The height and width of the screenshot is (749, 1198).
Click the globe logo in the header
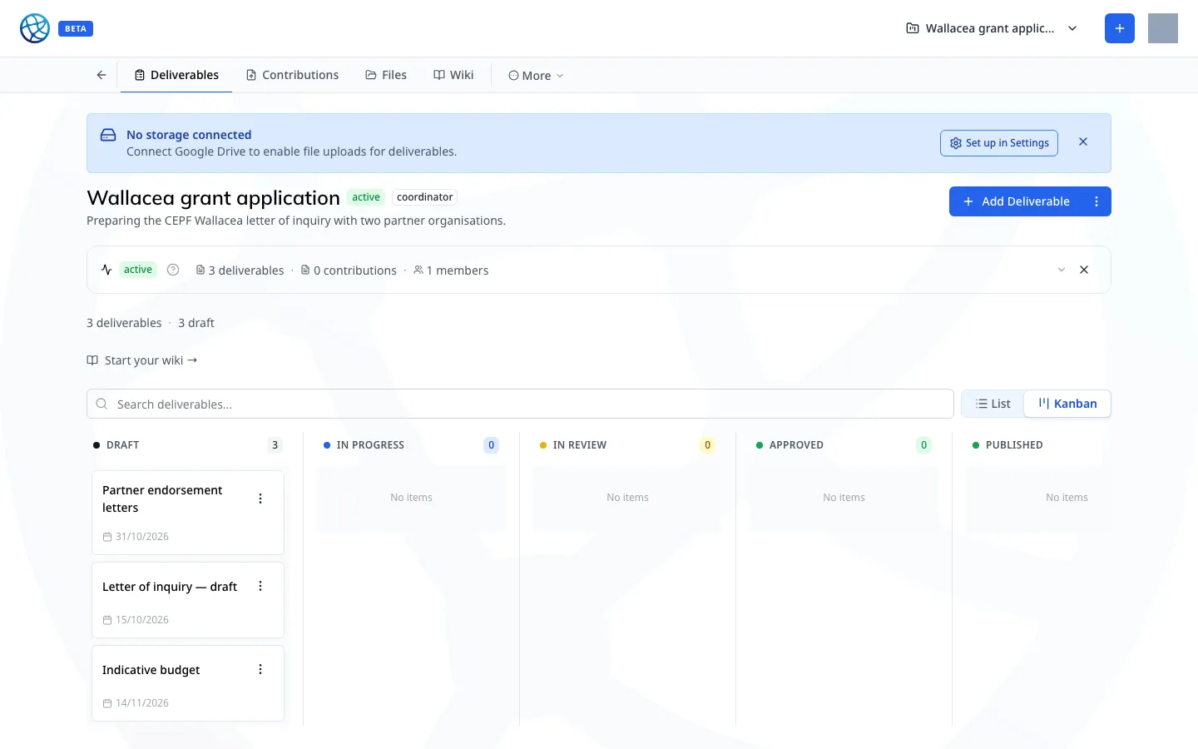pyautogui.click(x=35, y=28)
